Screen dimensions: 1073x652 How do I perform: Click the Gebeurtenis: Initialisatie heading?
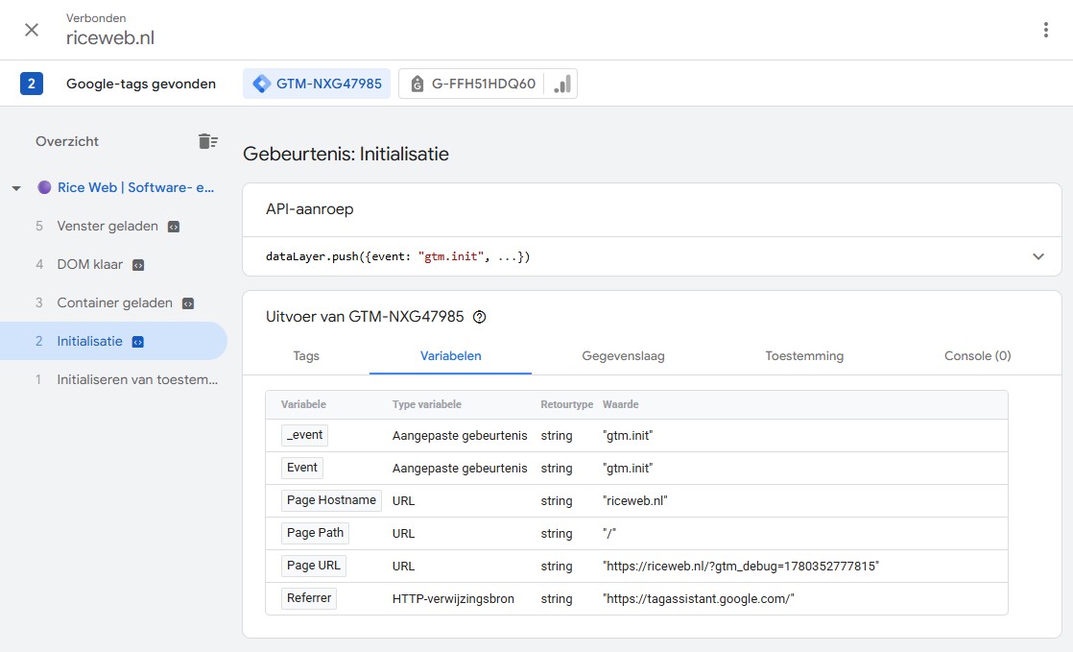(x=346, y=154)
